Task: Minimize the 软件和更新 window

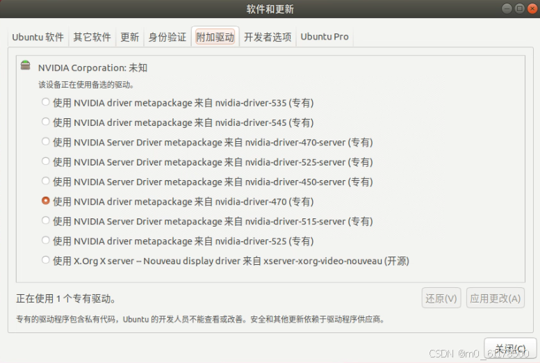Action: [x=507, y=8]
